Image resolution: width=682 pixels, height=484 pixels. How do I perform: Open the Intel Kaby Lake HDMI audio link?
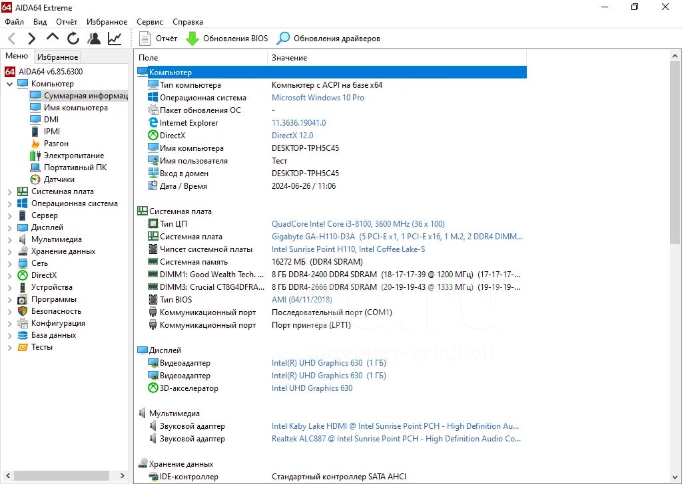click(x=396, y=426)
